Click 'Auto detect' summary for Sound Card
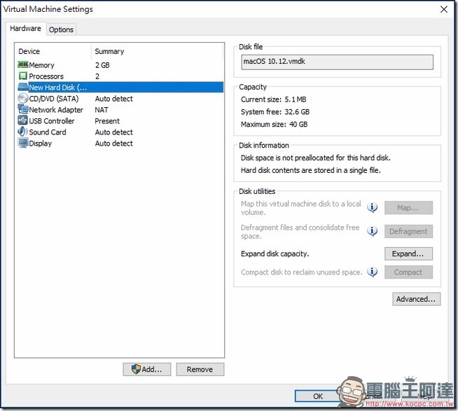 tap(113, 132)
